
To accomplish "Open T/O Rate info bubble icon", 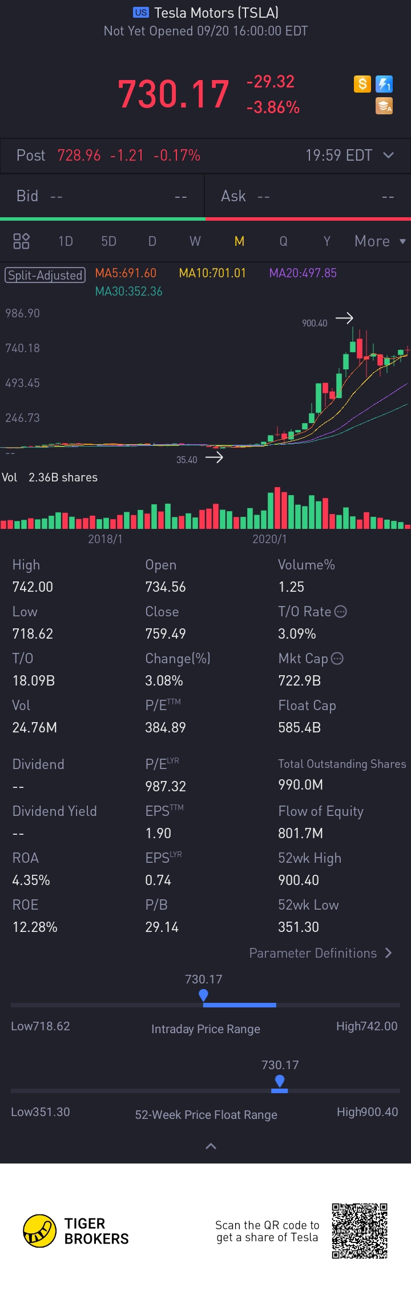I will (340, 612).
